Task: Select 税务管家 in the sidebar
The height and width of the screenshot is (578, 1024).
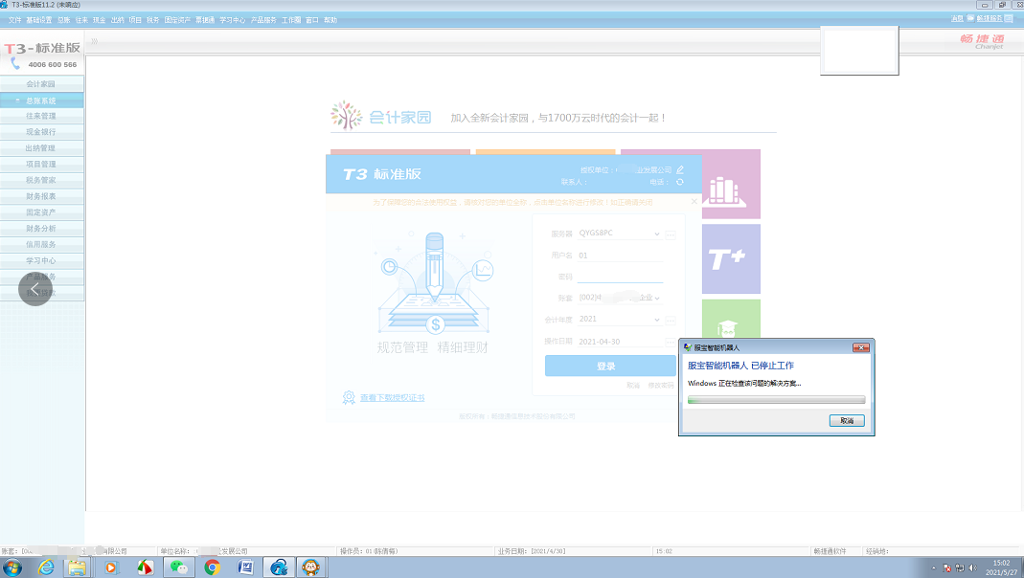Action: pos(42,180)
